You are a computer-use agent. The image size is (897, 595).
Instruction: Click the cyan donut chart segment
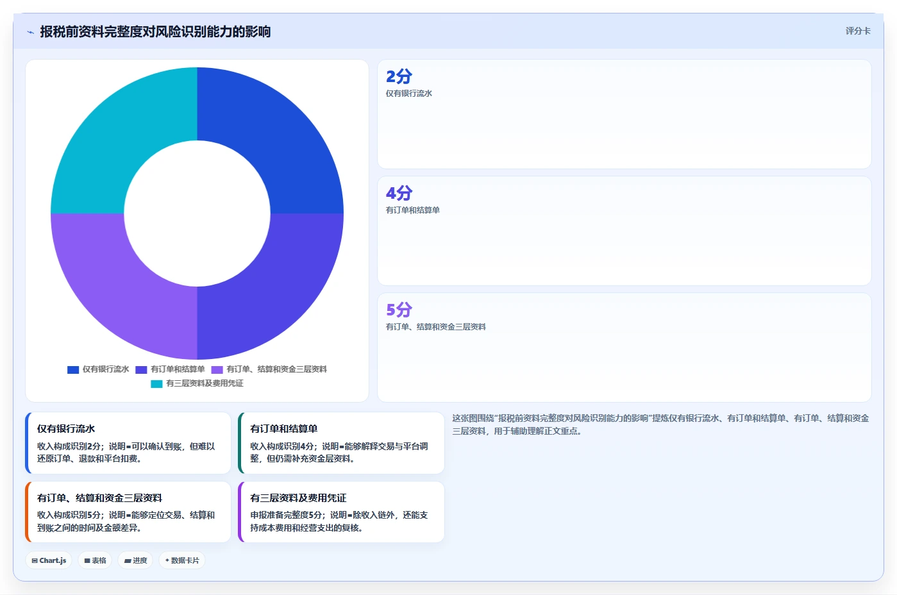[119, 135]
